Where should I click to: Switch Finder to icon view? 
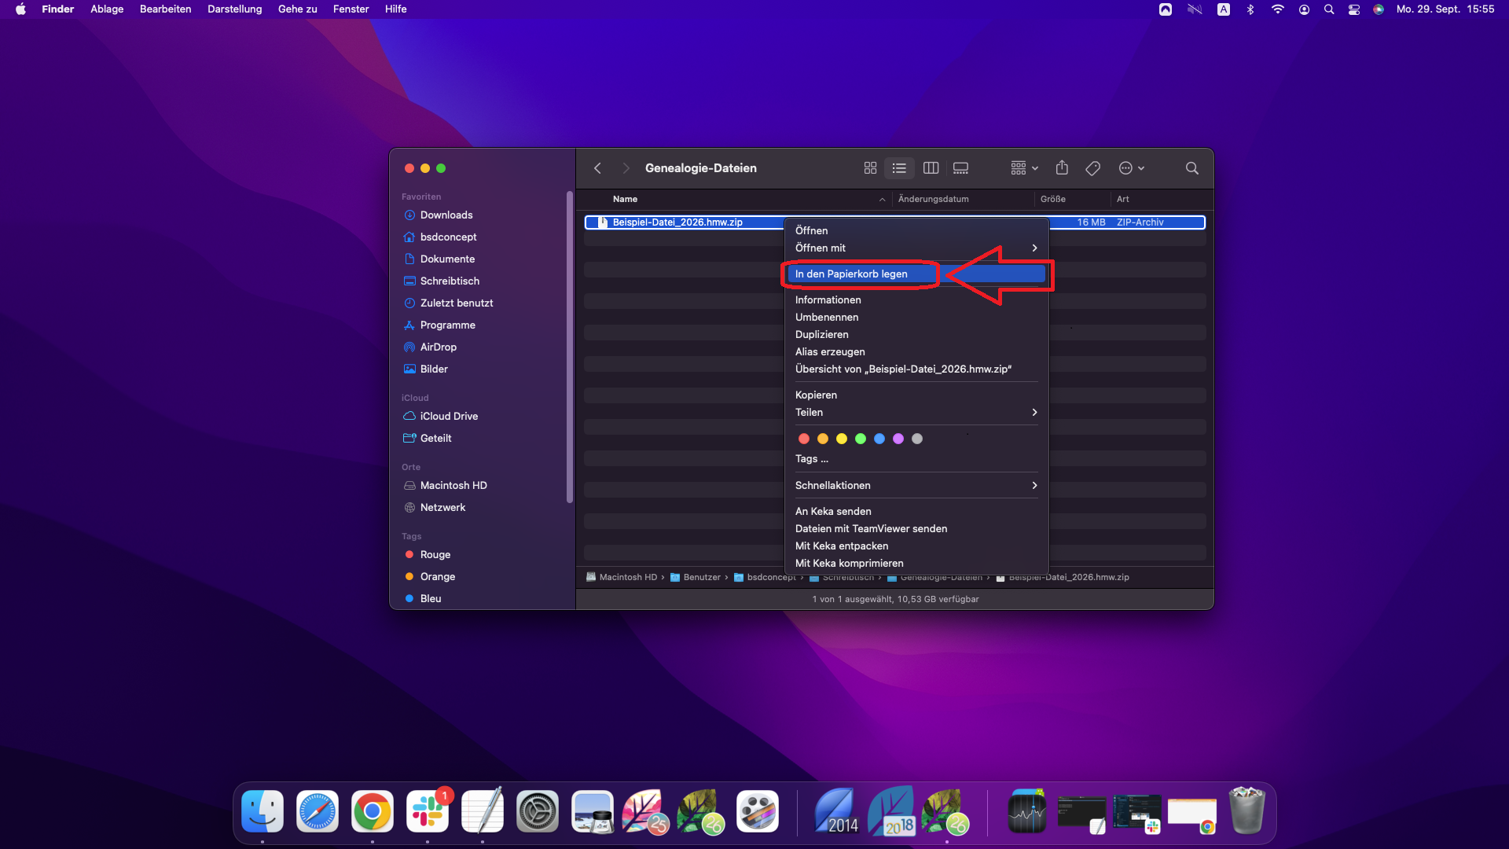[870, 168]
